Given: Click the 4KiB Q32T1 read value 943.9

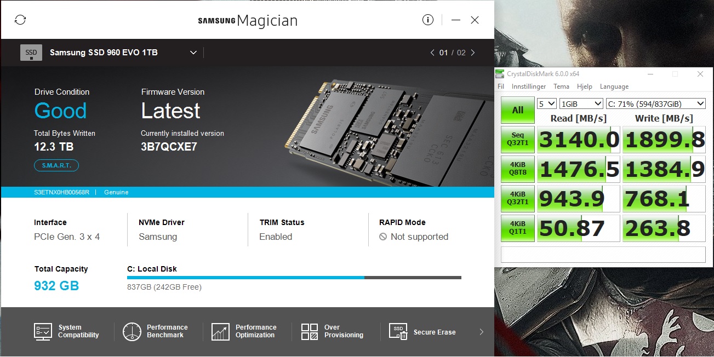Looking at the screenshot, I should click(x=579, y=199).
